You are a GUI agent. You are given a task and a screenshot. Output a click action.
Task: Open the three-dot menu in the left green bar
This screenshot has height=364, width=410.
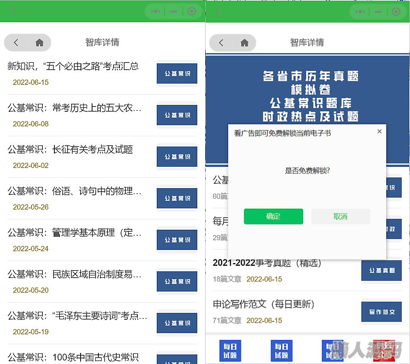click(156, 11)
